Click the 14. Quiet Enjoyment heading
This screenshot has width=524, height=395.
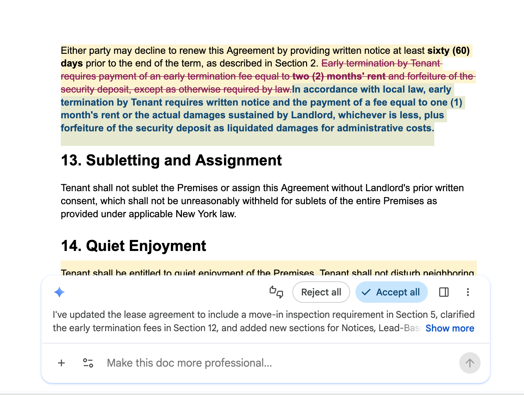pos(134,246)
